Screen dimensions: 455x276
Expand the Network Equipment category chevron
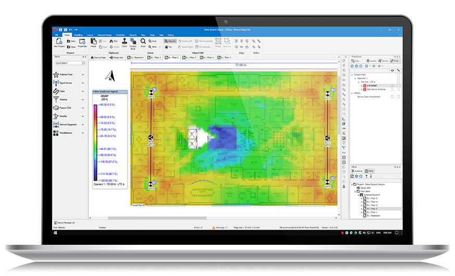[83, 124]
